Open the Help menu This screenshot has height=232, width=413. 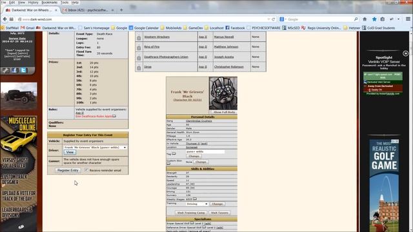75,3
